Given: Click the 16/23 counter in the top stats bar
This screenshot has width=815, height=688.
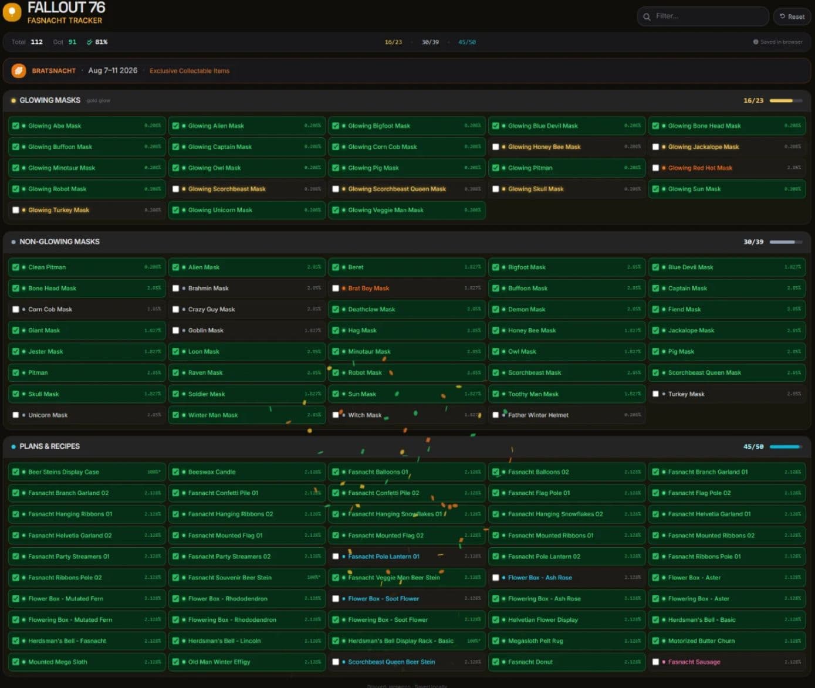Looking at the screenshot, I should 393,42.
